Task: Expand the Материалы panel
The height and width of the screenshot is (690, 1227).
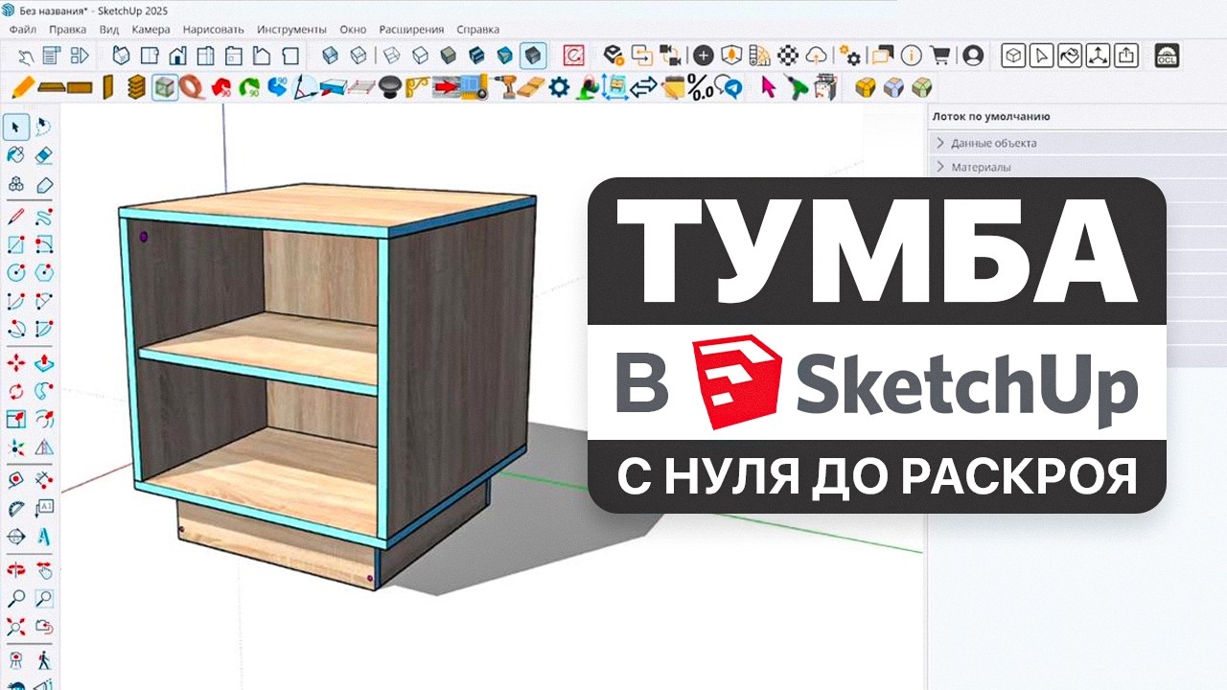Action: pos(1077,167)
